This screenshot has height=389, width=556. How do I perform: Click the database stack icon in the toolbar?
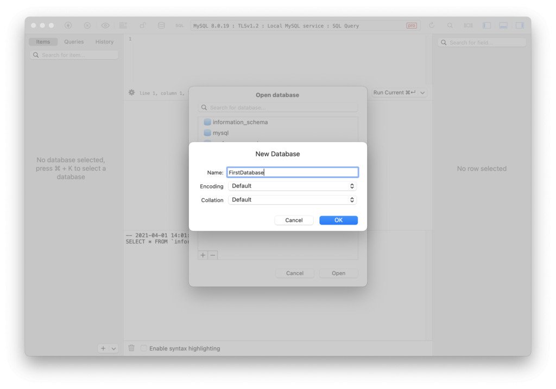click(160, 25)
